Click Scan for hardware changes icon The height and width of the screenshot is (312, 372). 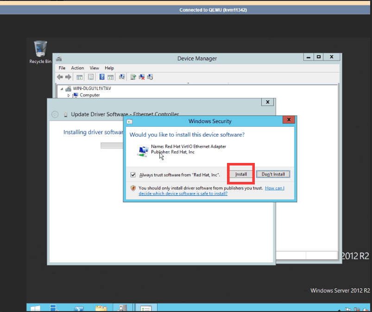point(122,77)
